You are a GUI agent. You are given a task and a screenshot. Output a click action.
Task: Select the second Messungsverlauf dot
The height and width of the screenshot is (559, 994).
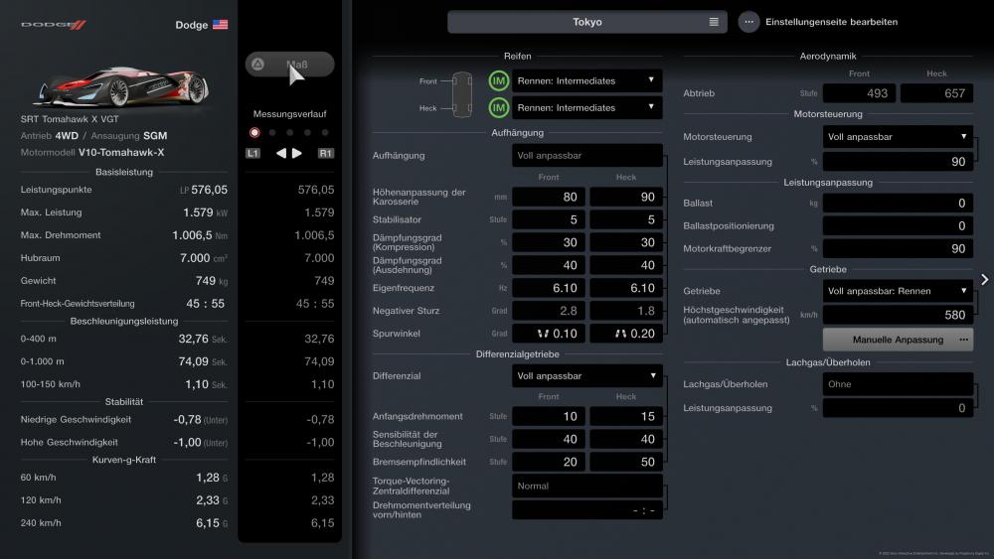tap(272, 132)
